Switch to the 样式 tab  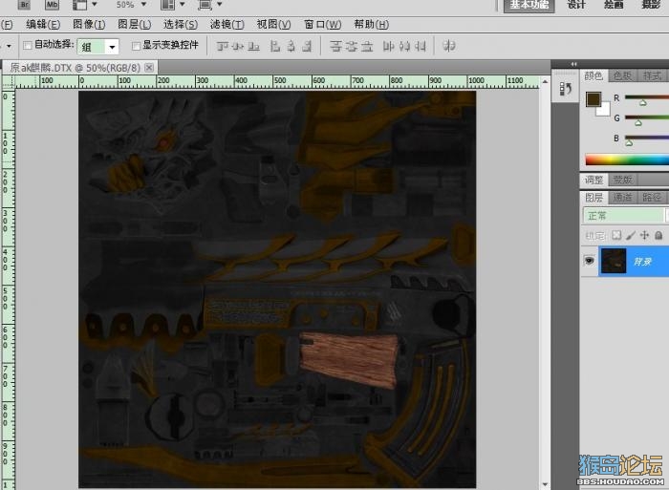pos(652,75)
